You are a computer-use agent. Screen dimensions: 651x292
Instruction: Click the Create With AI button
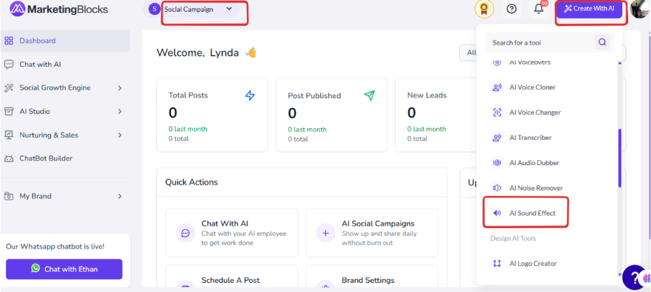pyautogui.click(x=590, y=8)
